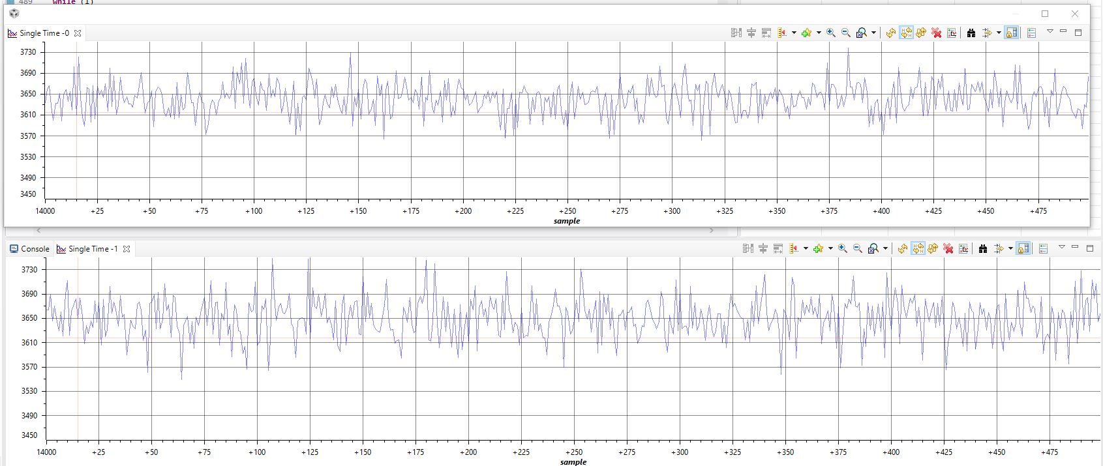Open graph properties for Single Time -0

coord(952,33)
